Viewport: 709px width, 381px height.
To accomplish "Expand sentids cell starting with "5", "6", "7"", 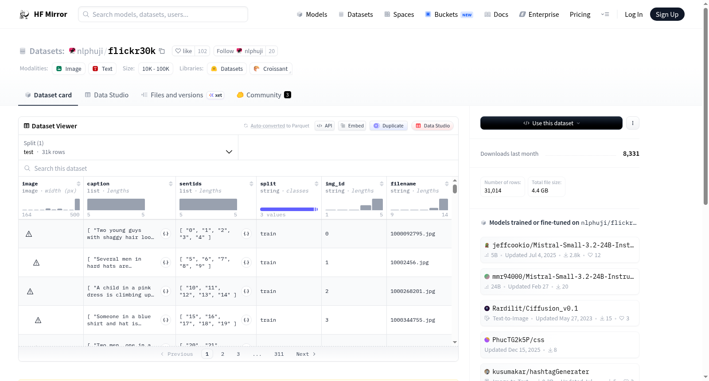I will (x=246, y=262).
